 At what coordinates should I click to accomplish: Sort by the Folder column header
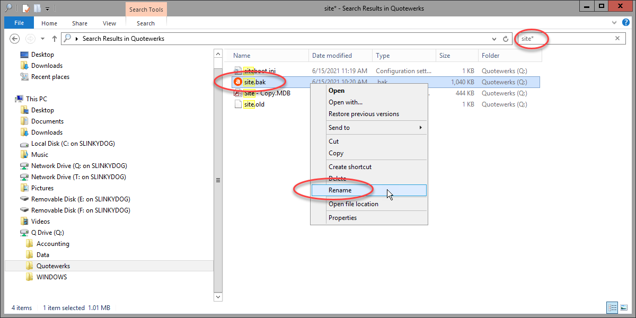[x=509, y=56]
